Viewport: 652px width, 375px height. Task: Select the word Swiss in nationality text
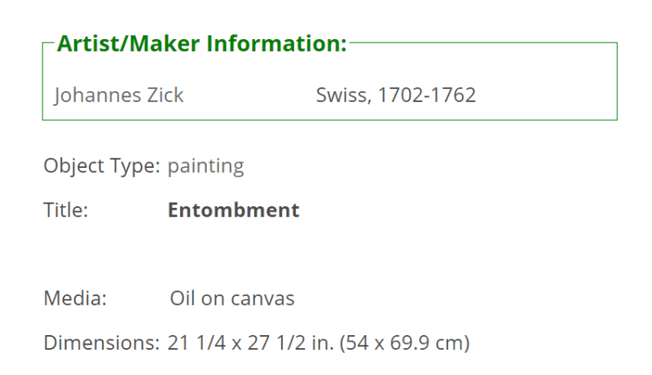click(x=343, y=95)
